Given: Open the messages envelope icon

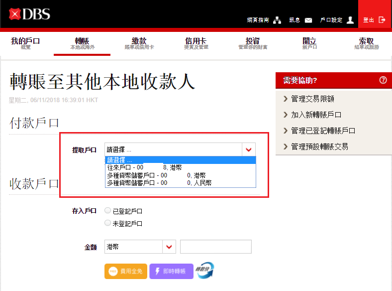Looking at the screenshot, I should click(308, 20).
